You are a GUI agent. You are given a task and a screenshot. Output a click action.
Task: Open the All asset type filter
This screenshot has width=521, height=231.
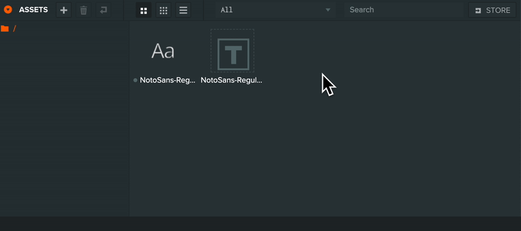point(275,10)
